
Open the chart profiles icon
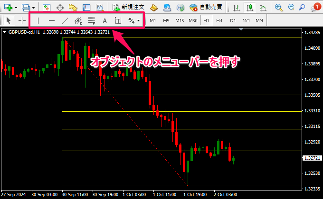[x=26, y=8]
